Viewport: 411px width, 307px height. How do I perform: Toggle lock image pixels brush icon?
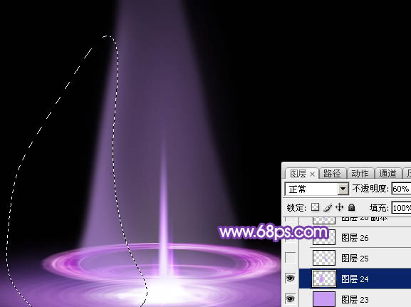coord(328,207)
